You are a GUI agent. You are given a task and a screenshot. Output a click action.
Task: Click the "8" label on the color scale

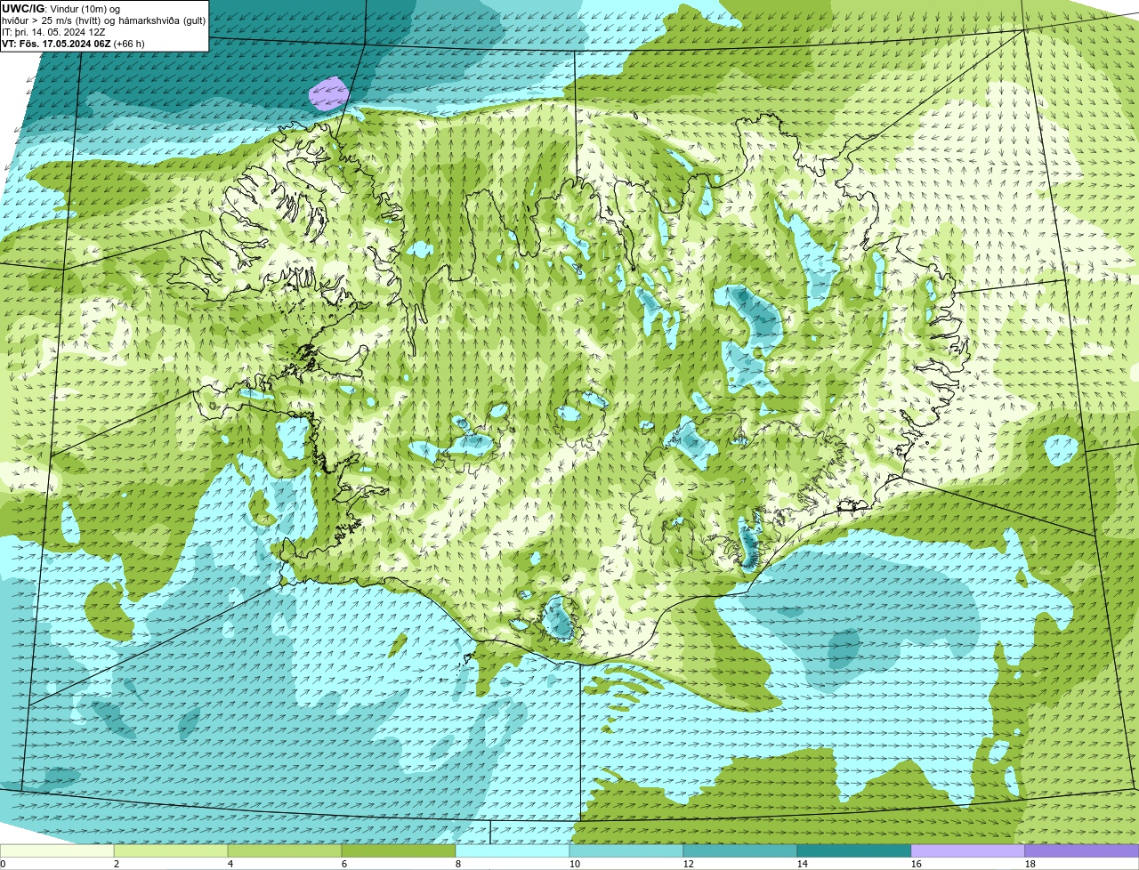click(x=458, y=864)
